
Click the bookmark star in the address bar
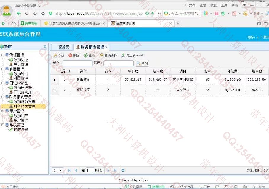click(43, 13)
